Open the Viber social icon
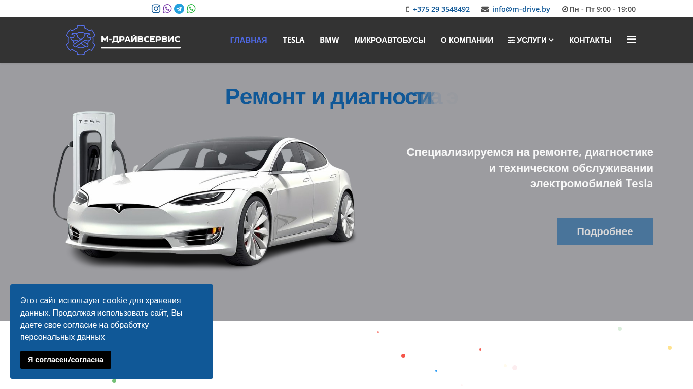 pyautogui.click(x=167, y=9)
